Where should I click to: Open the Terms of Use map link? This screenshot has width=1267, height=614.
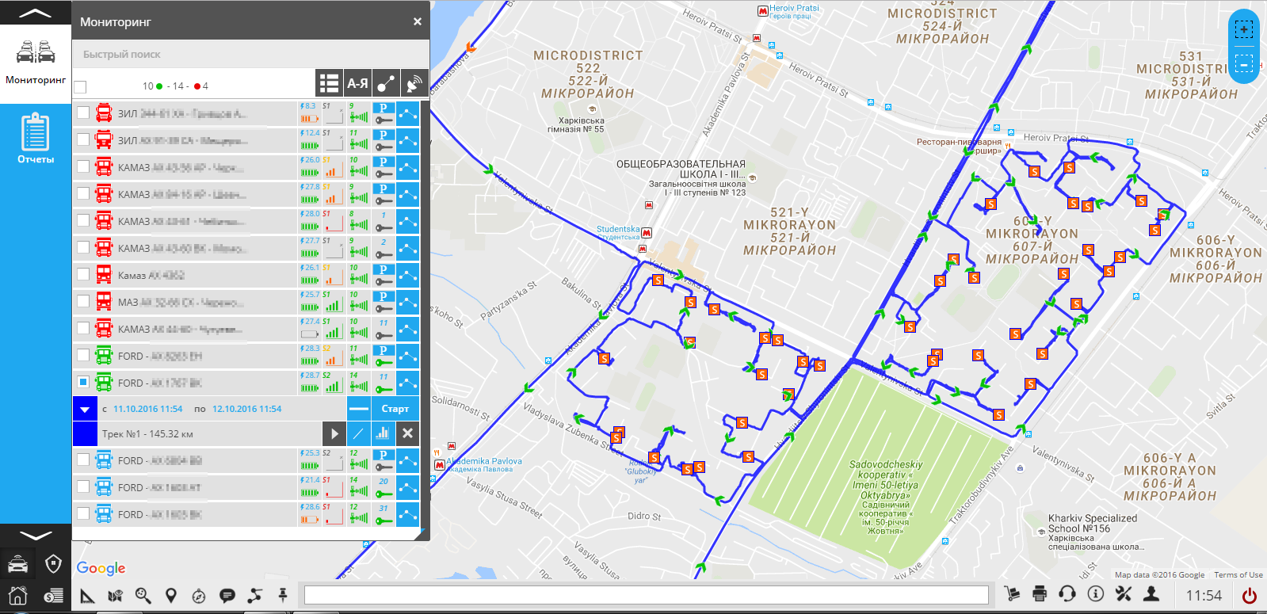(x=1238, y=575)
